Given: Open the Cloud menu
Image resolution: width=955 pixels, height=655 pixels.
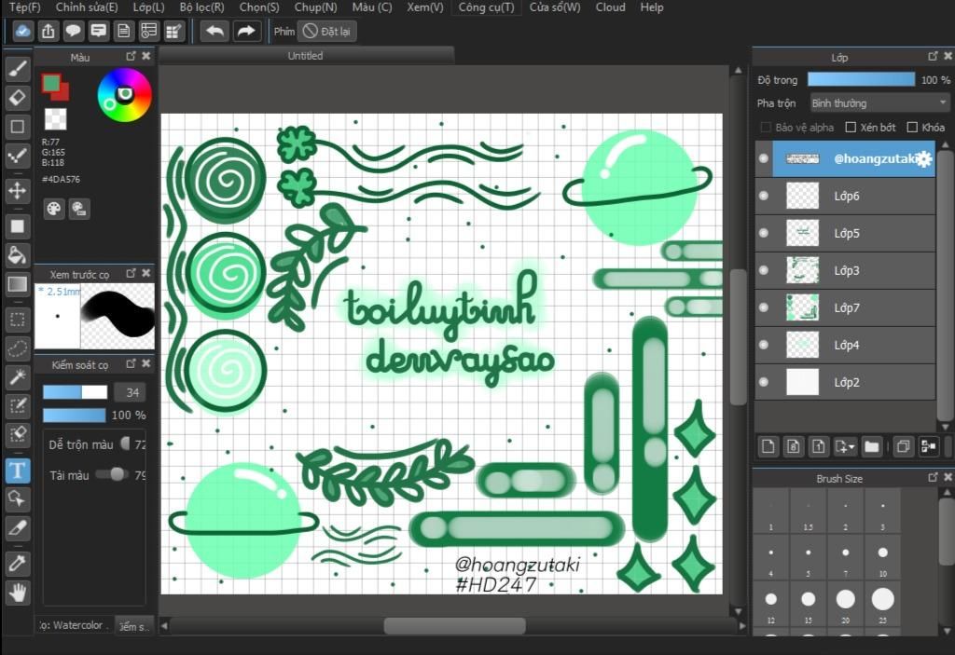Looking at the screenshot, I should pyautogui.click(x=610, y=7).
